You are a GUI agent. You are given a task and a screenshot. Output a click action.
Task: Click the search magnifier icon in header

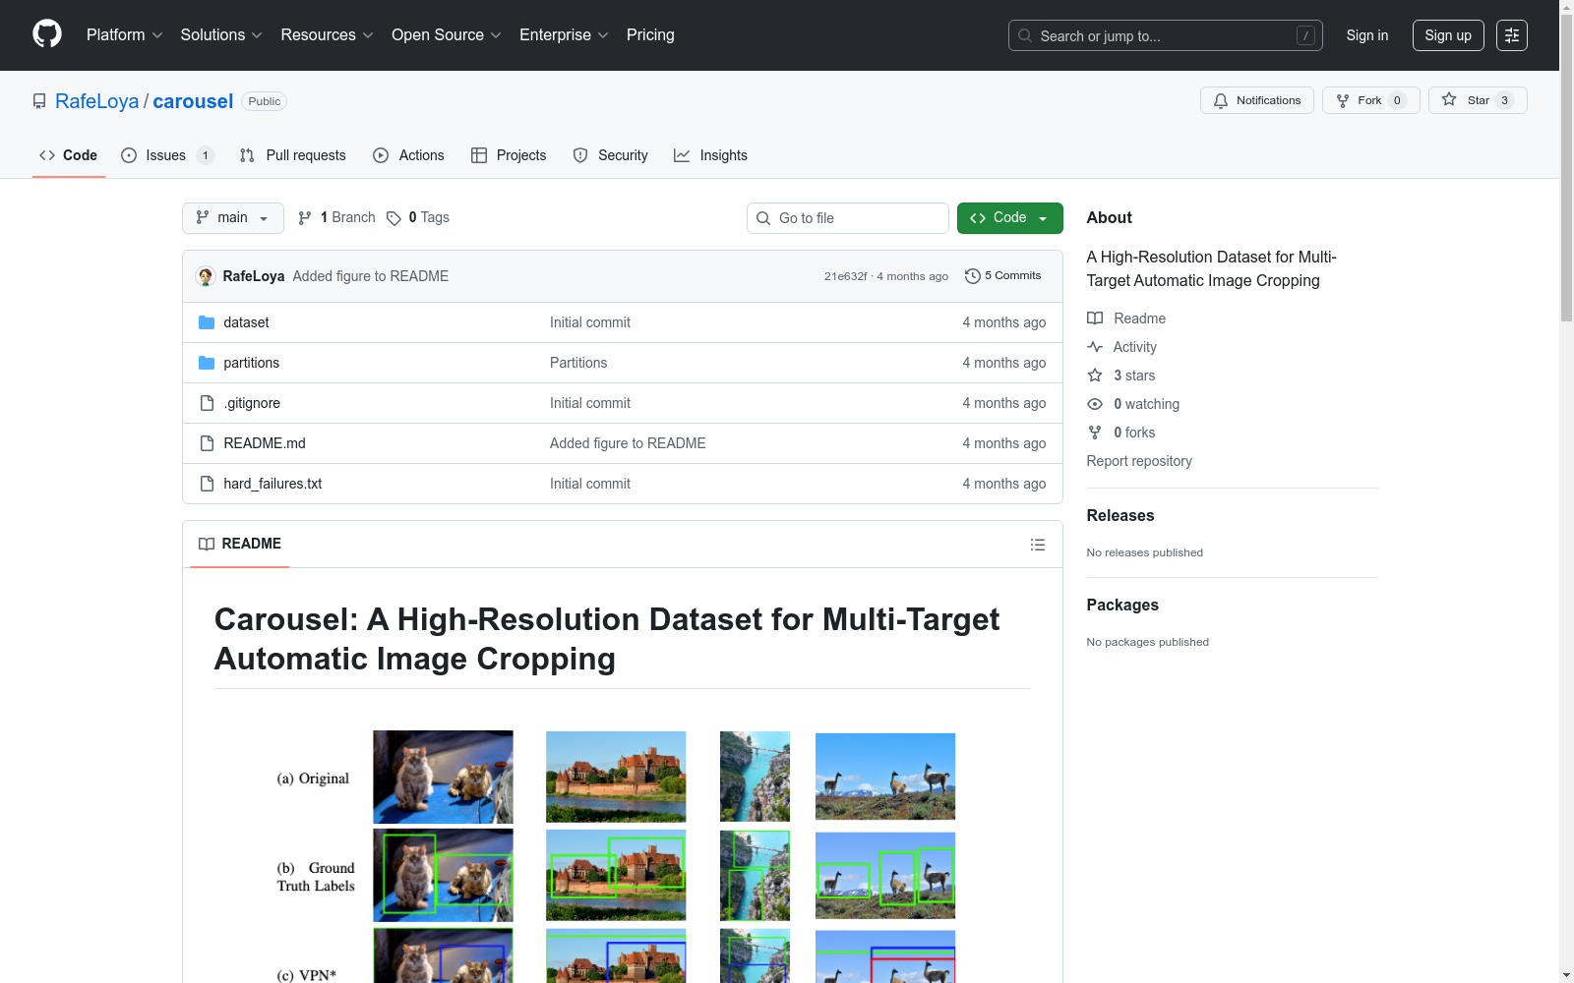point(1025,35)
